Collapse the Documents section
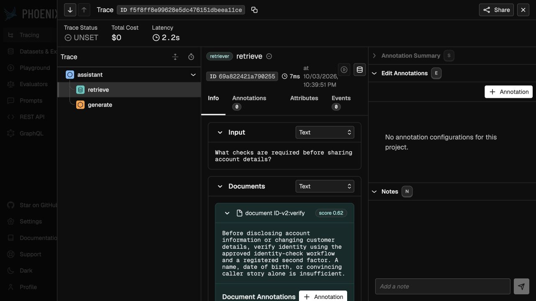The height and width of the screenshot is (301, 536). tap(220, 186)
